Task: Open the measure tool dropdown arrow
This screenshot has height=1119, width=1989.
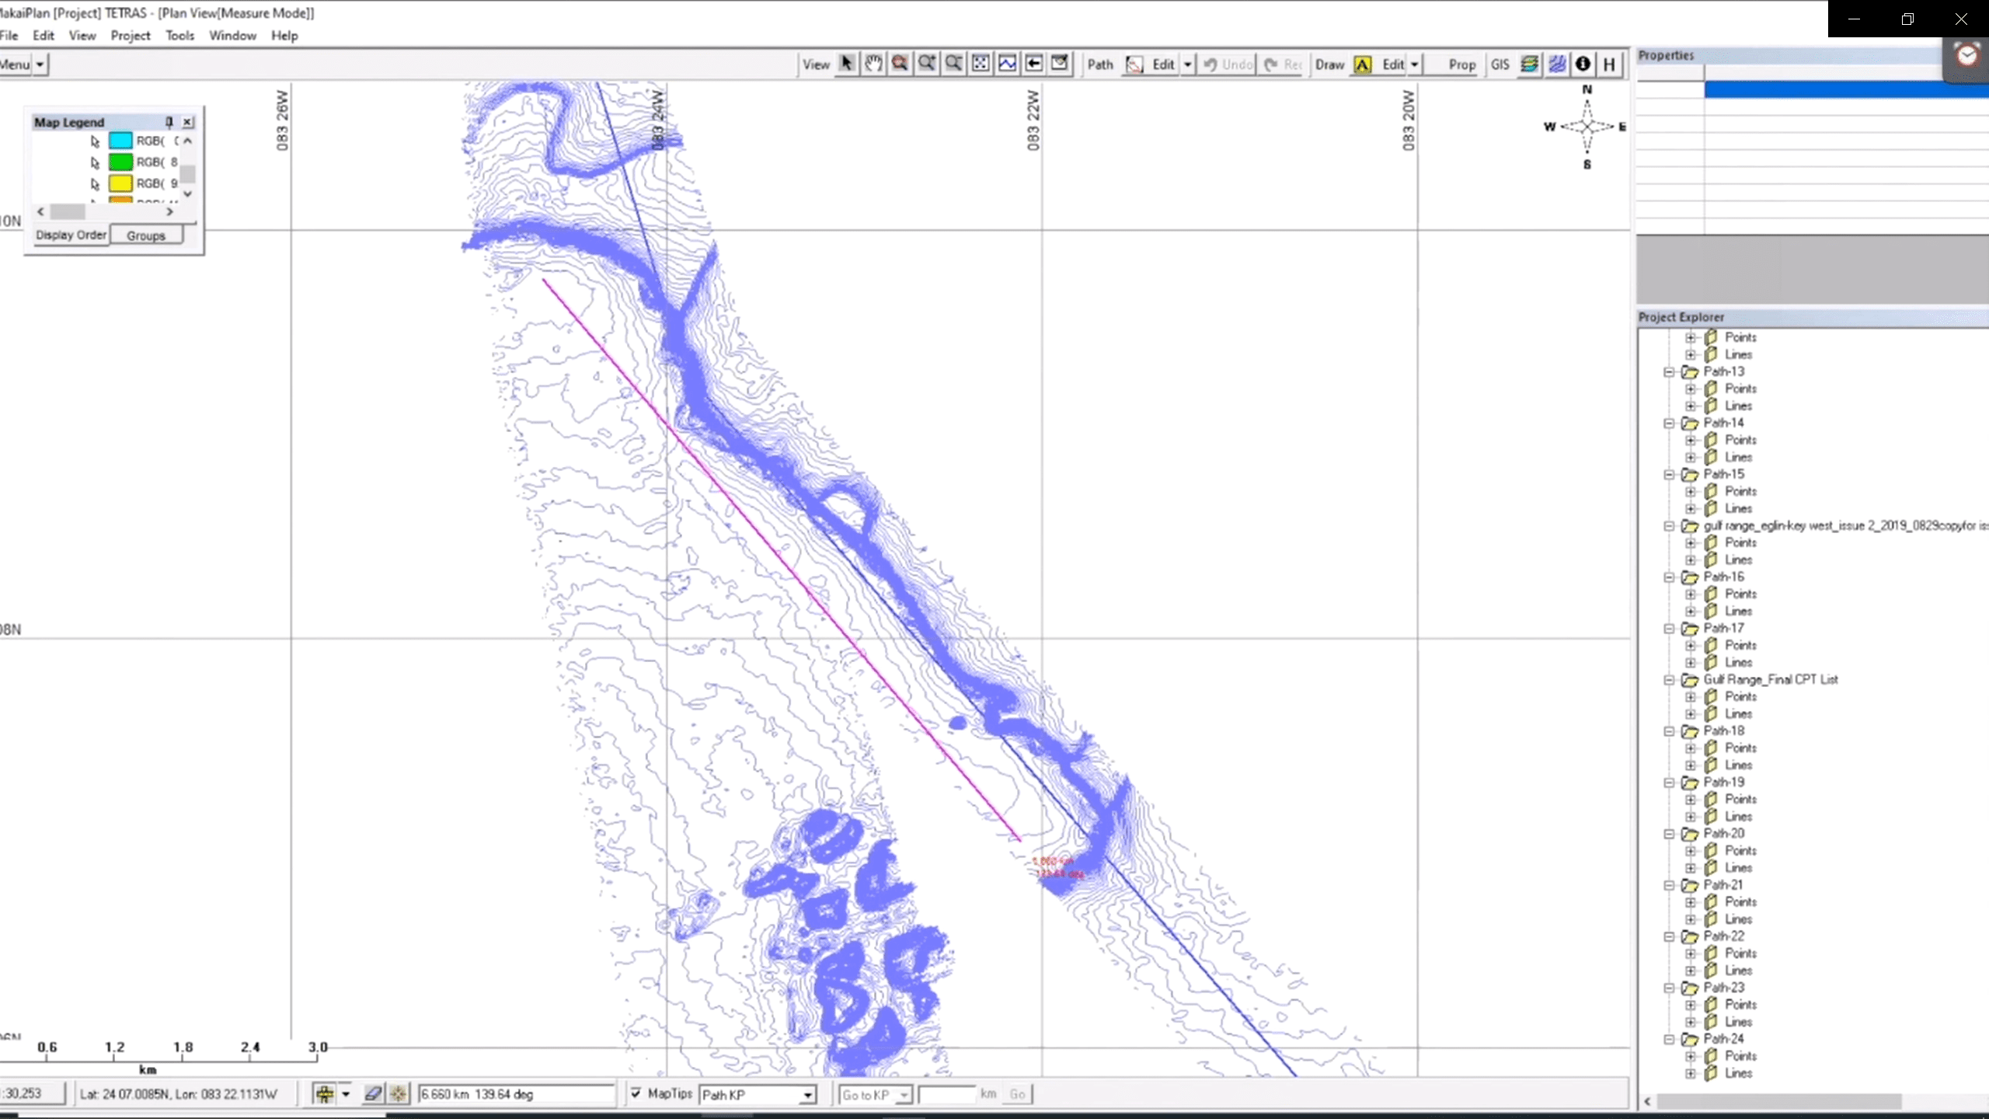Action: [x=346, y=1094]
